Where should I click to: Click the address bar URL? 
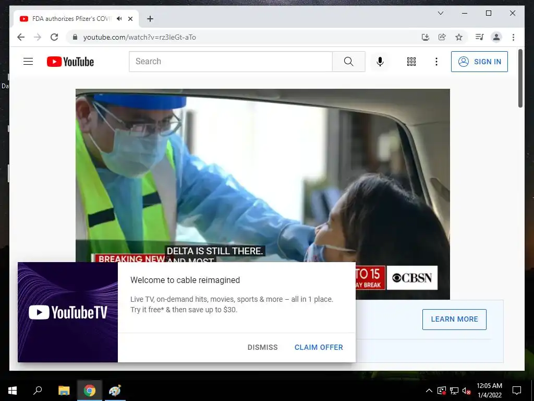coord(140,37)
